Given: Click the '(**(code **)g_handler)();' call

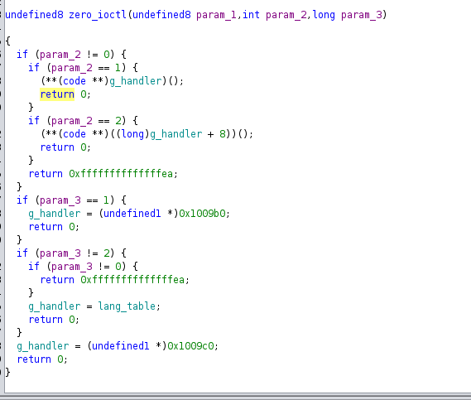Looking at the screenshot, I should click(x=112, y=81).
